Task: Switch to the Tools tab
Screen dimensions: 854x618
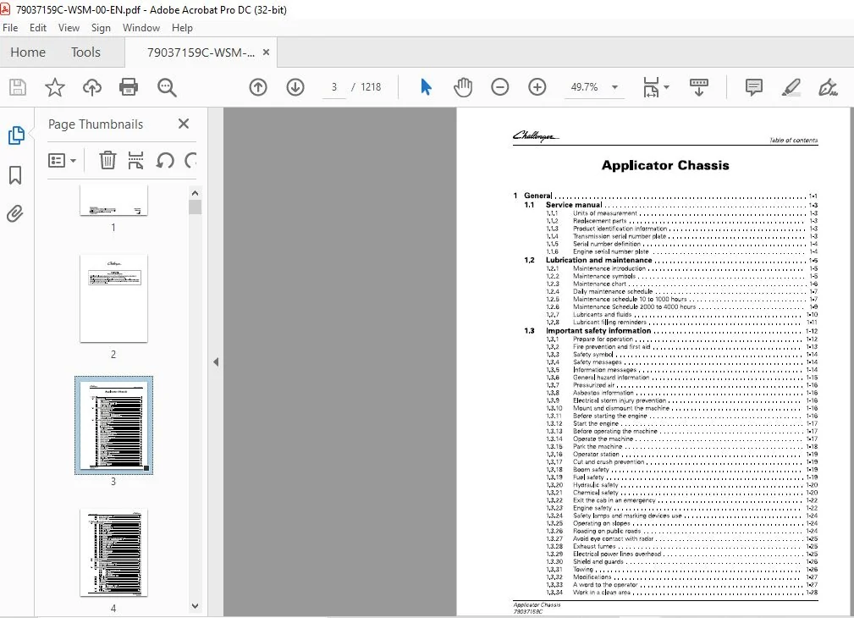Action: coord(85,52)
